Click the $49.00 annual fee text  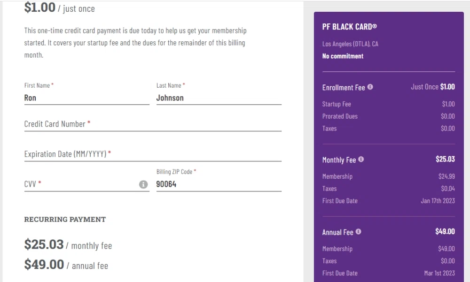(x=66, y=265)
